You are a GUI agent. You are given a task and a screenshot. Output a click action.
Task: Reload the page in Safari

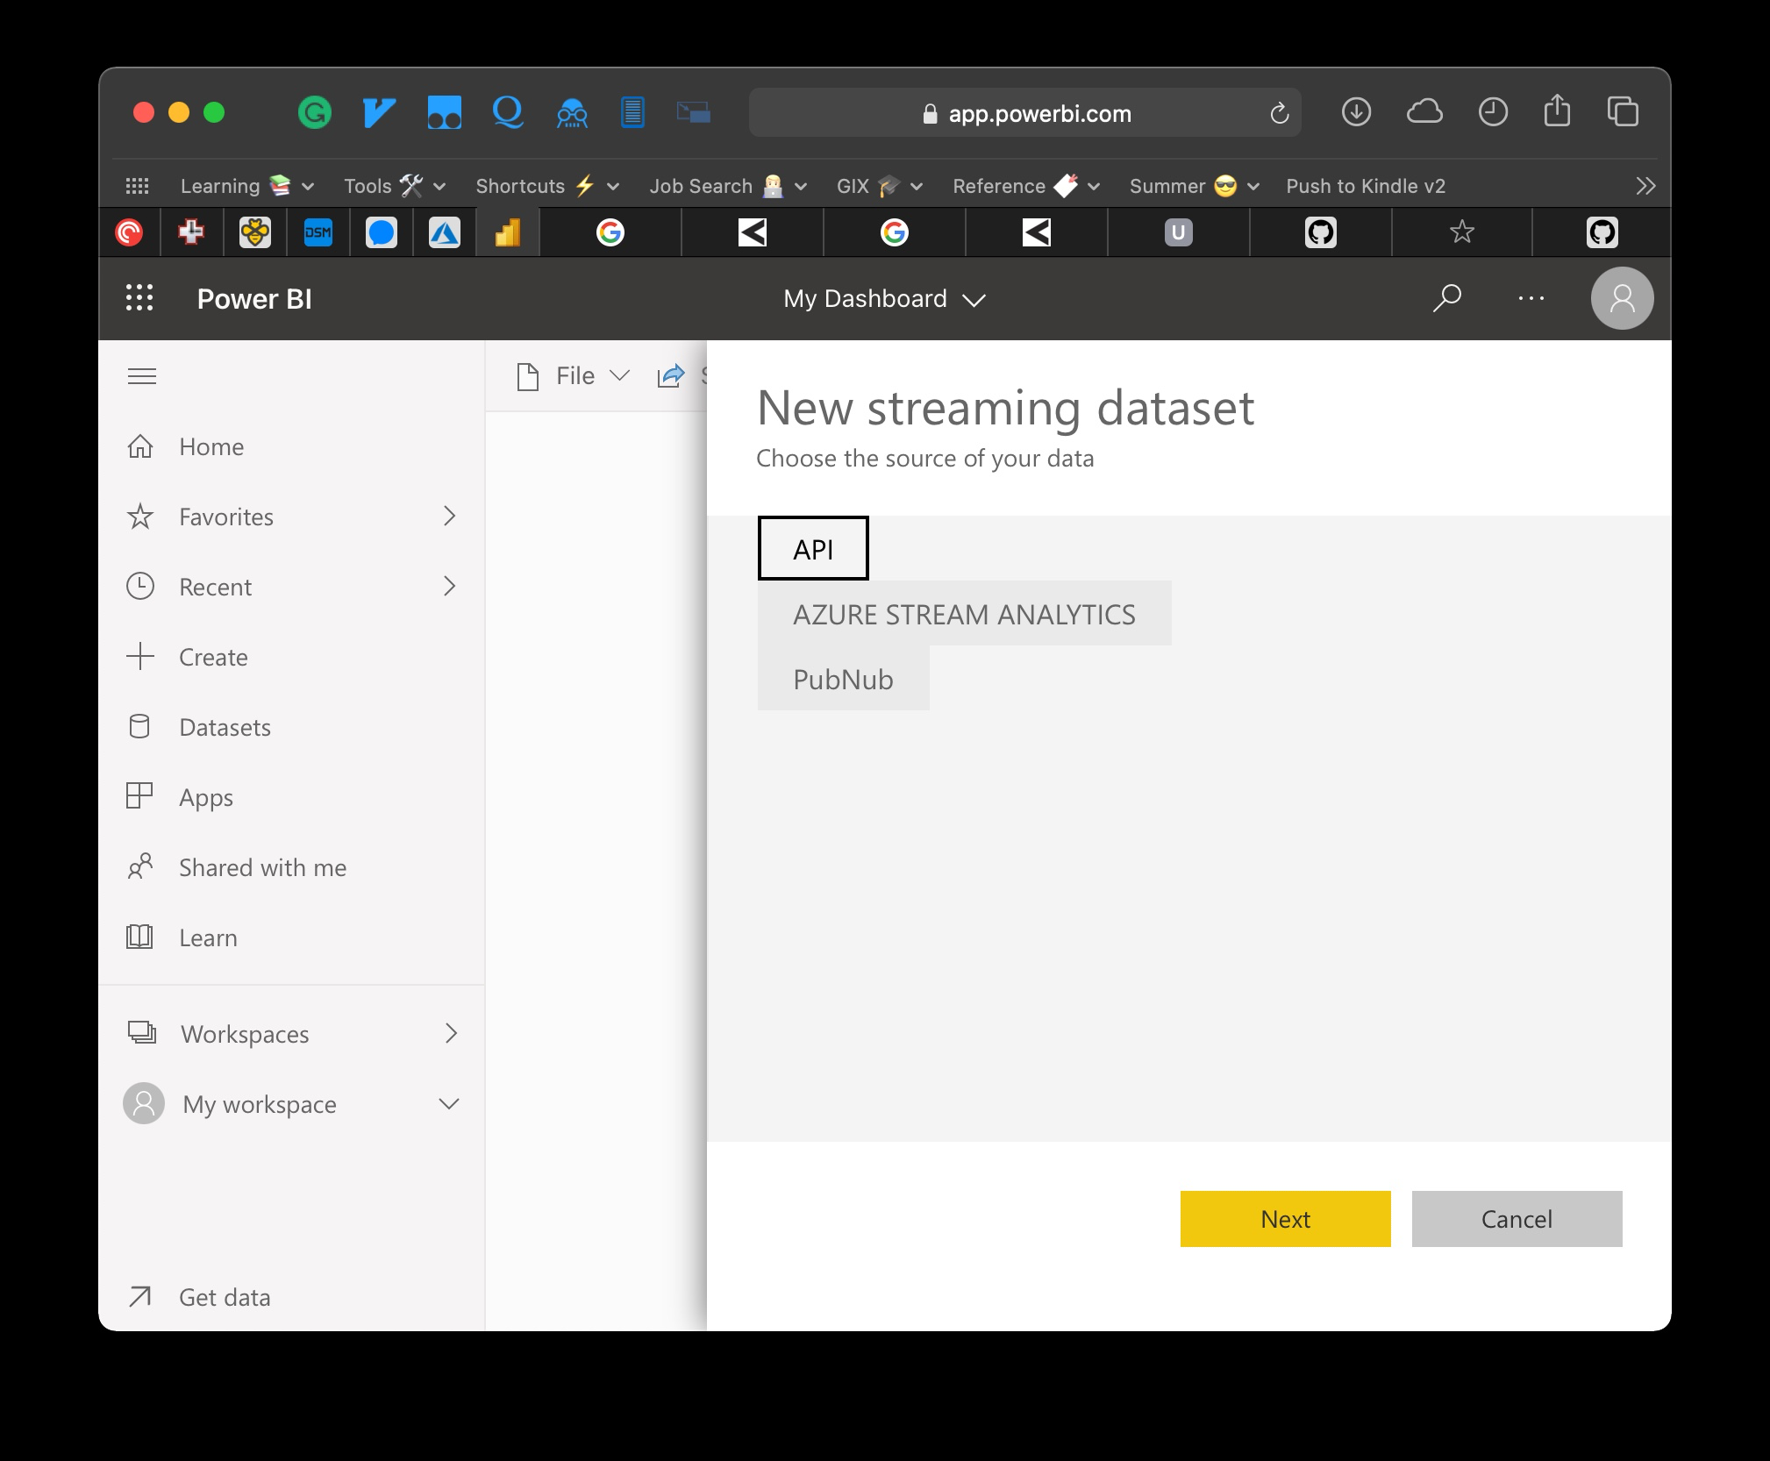pyautogui.click(x=1280, y=113)
